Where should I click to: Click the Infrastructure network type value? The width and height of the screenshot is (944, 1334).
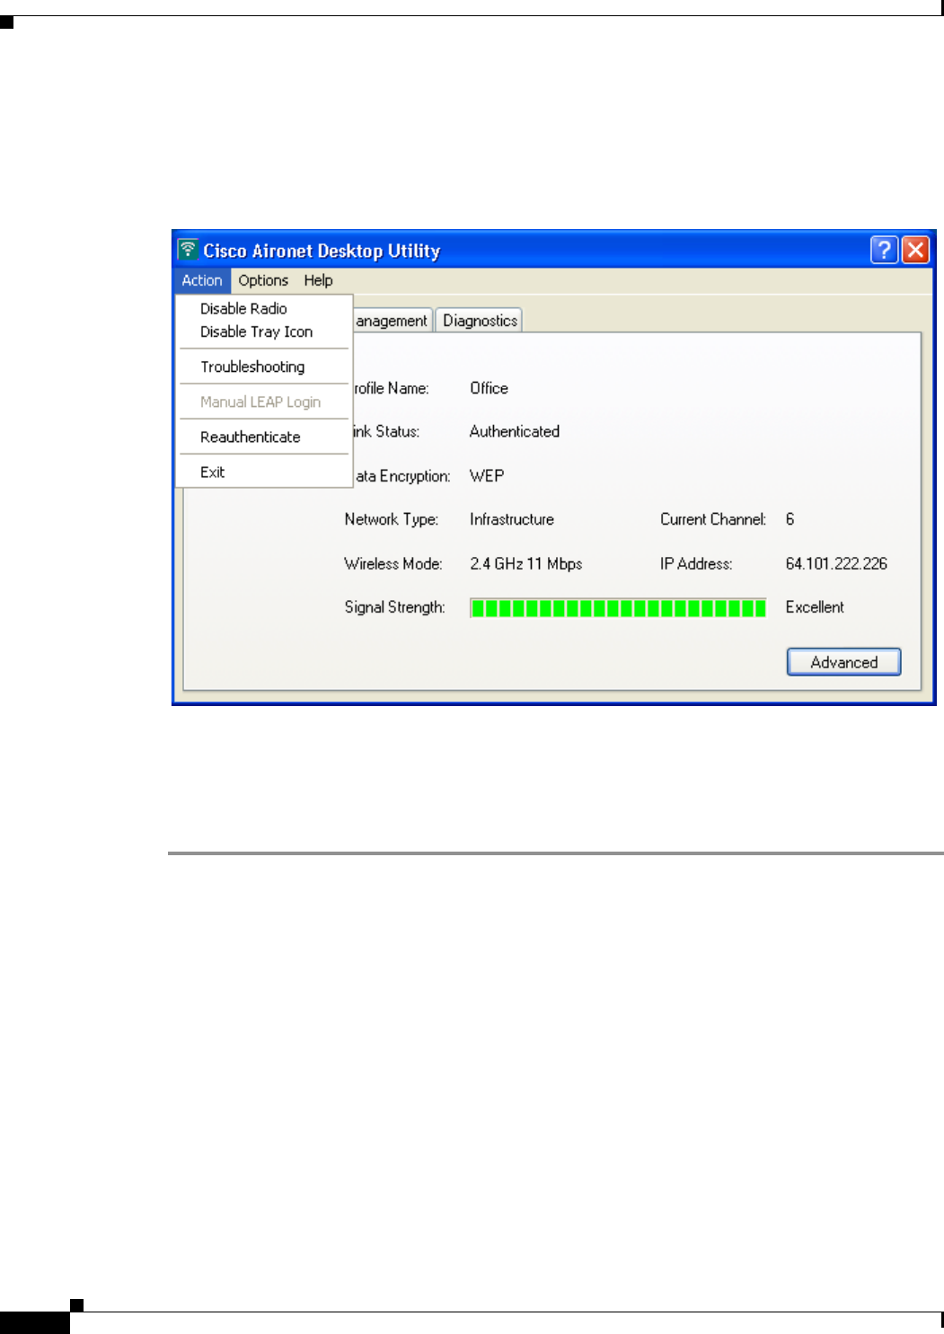pyautogui.click(x=512, y=519)
